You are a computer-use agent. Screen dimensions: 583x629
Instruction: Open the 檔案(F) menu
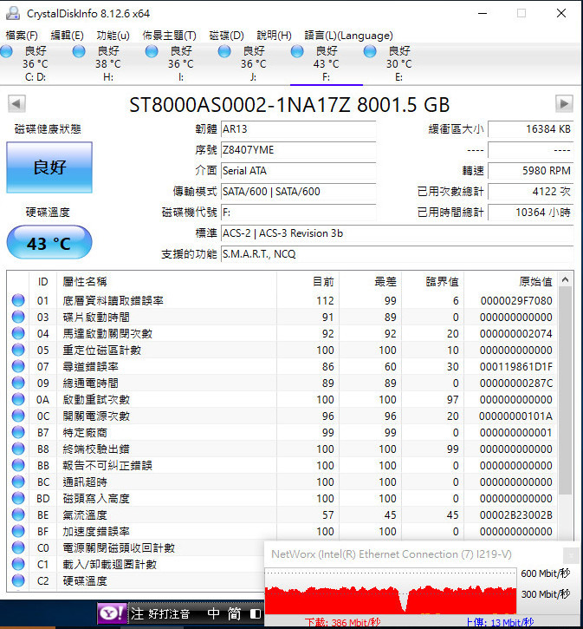pos(22,36)
